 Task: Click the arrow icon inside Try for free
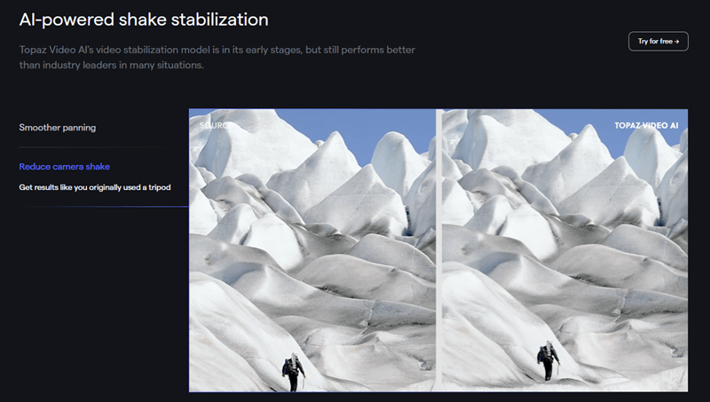[x=676, y=42]
